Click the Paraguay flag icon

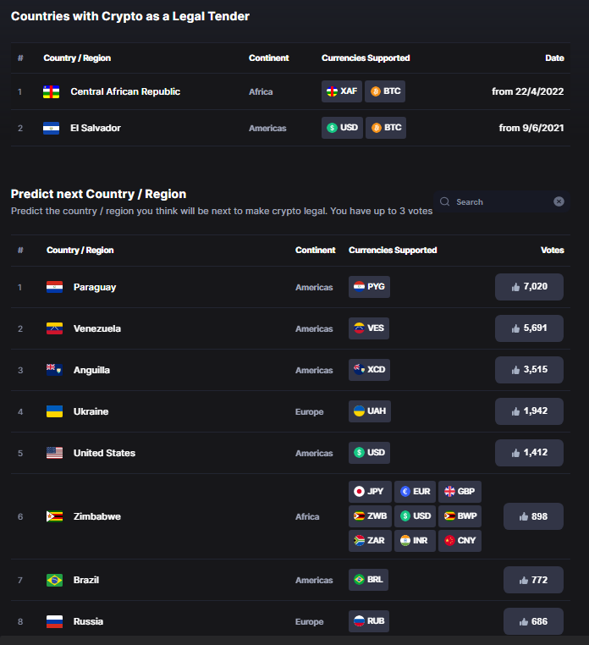54,287
